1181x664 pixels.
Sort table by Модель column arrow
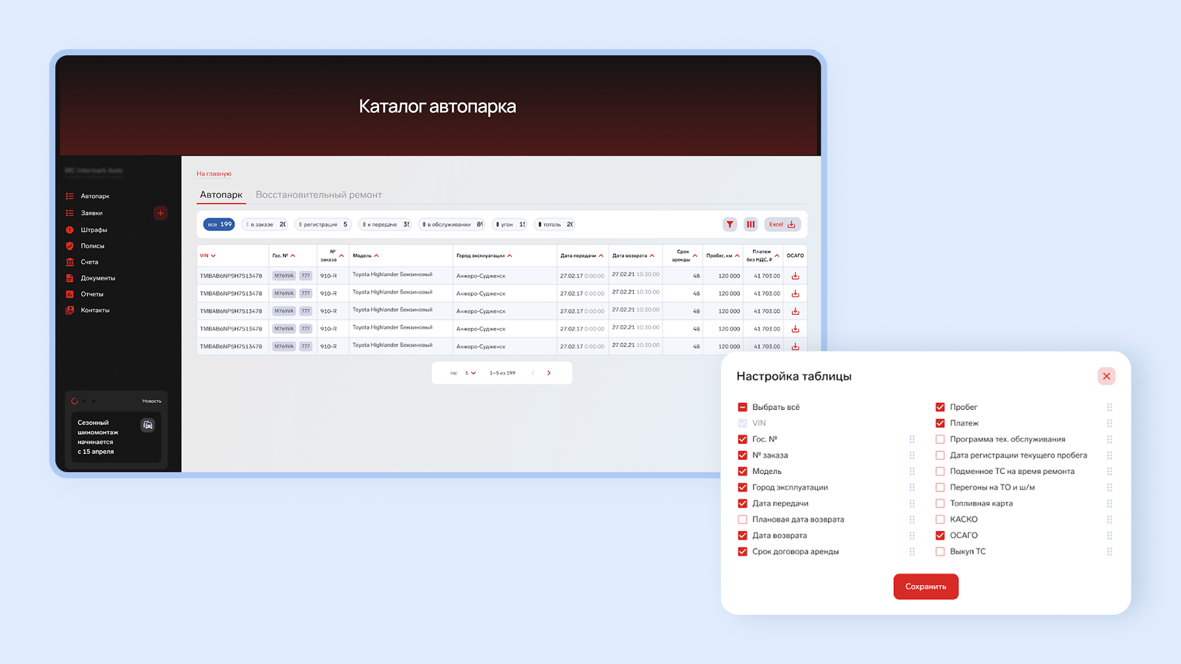376,256
